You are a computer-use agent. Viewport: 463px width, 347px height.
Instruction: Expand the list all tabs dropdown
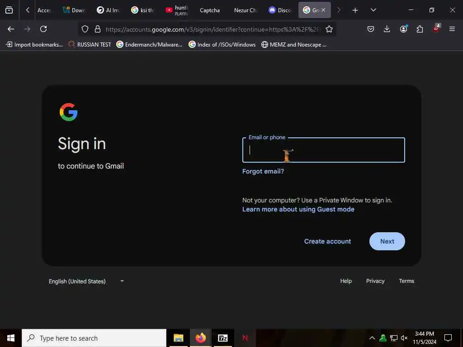tap(373, 10)
